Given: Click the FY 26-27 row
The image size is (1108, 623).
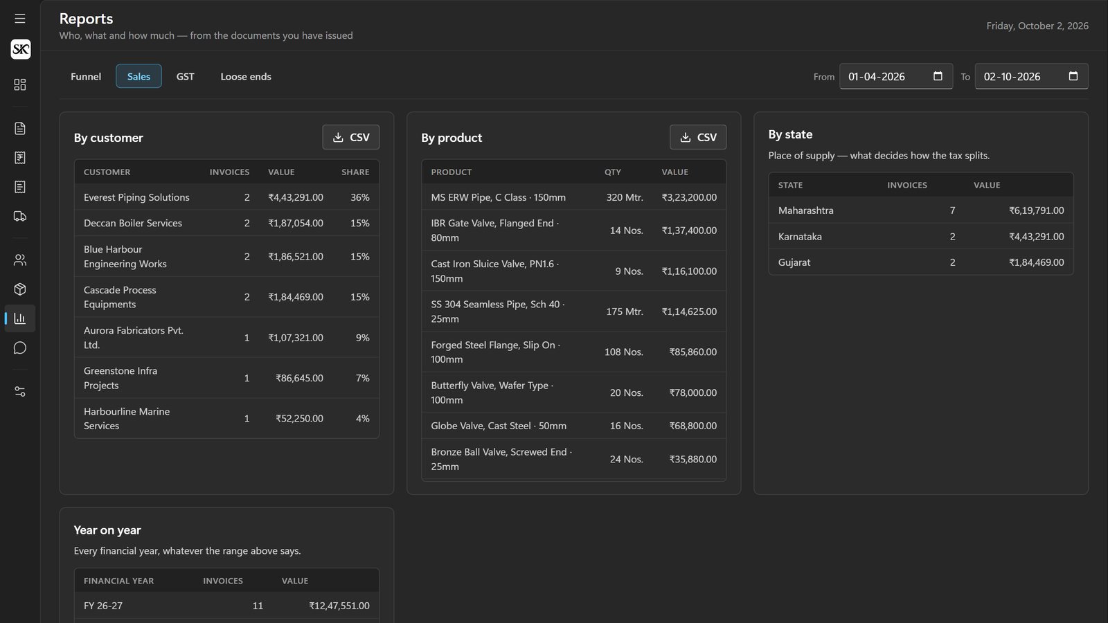Looking at the screenshot, I should pyautogui.click(x=226, y=606).
